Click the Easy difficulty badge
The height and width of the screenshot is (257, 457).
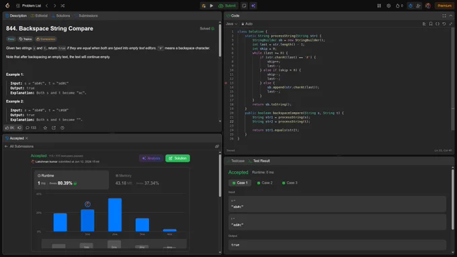[x=11, y=39]
